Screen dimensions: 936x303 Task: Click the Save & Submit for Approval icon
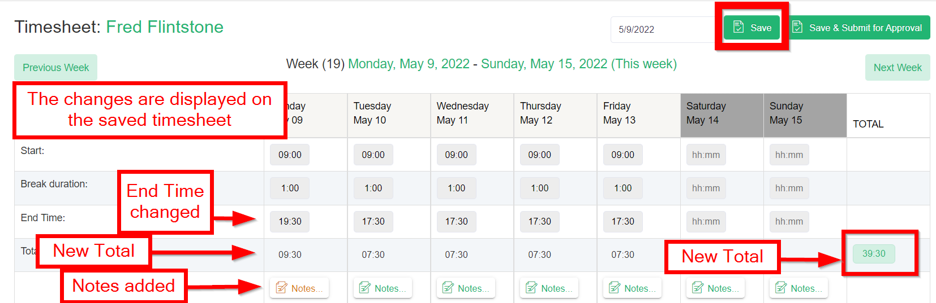pyautogui.click(x=797, y=27)
